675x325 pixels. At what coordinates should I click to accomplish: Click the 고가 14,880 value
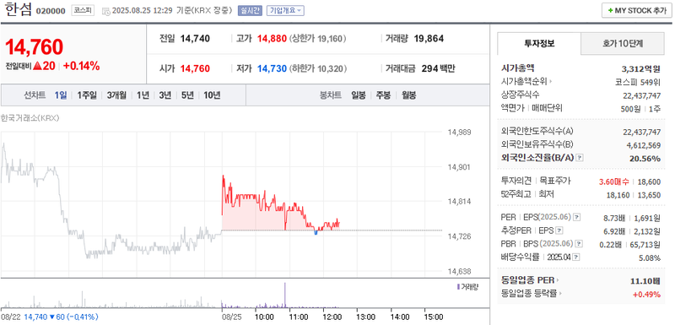click(x=272, y=39)
